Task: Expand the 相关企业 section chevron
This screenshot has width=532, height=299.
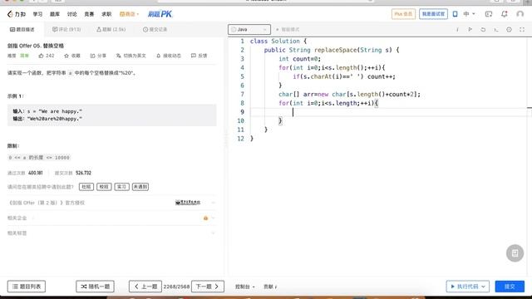Action: point(213,218)
